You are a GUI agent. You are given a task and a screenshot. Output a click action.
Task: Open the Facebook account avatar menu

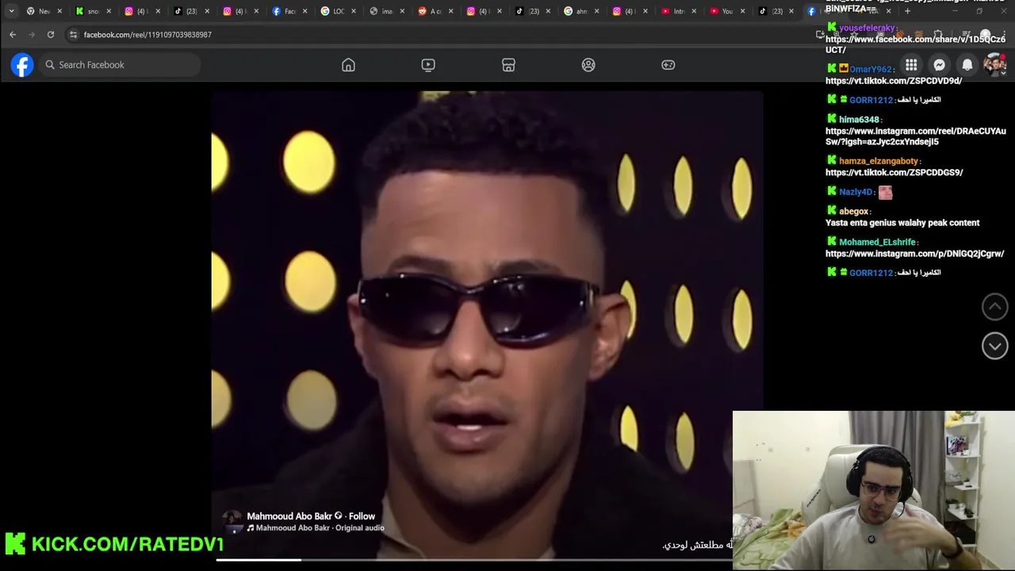(x=995, y=65)
